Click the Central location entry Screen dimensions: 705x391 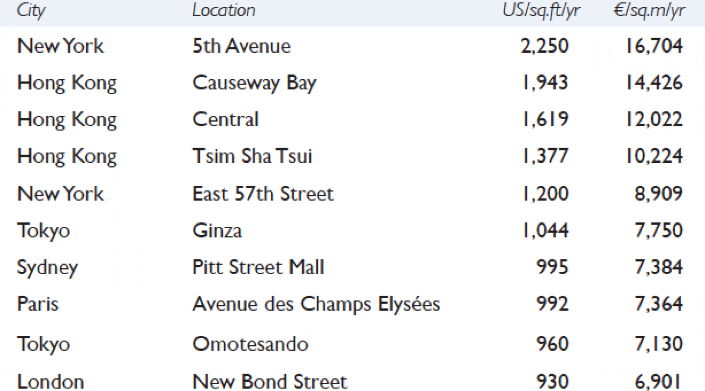[x=225, y=120]
